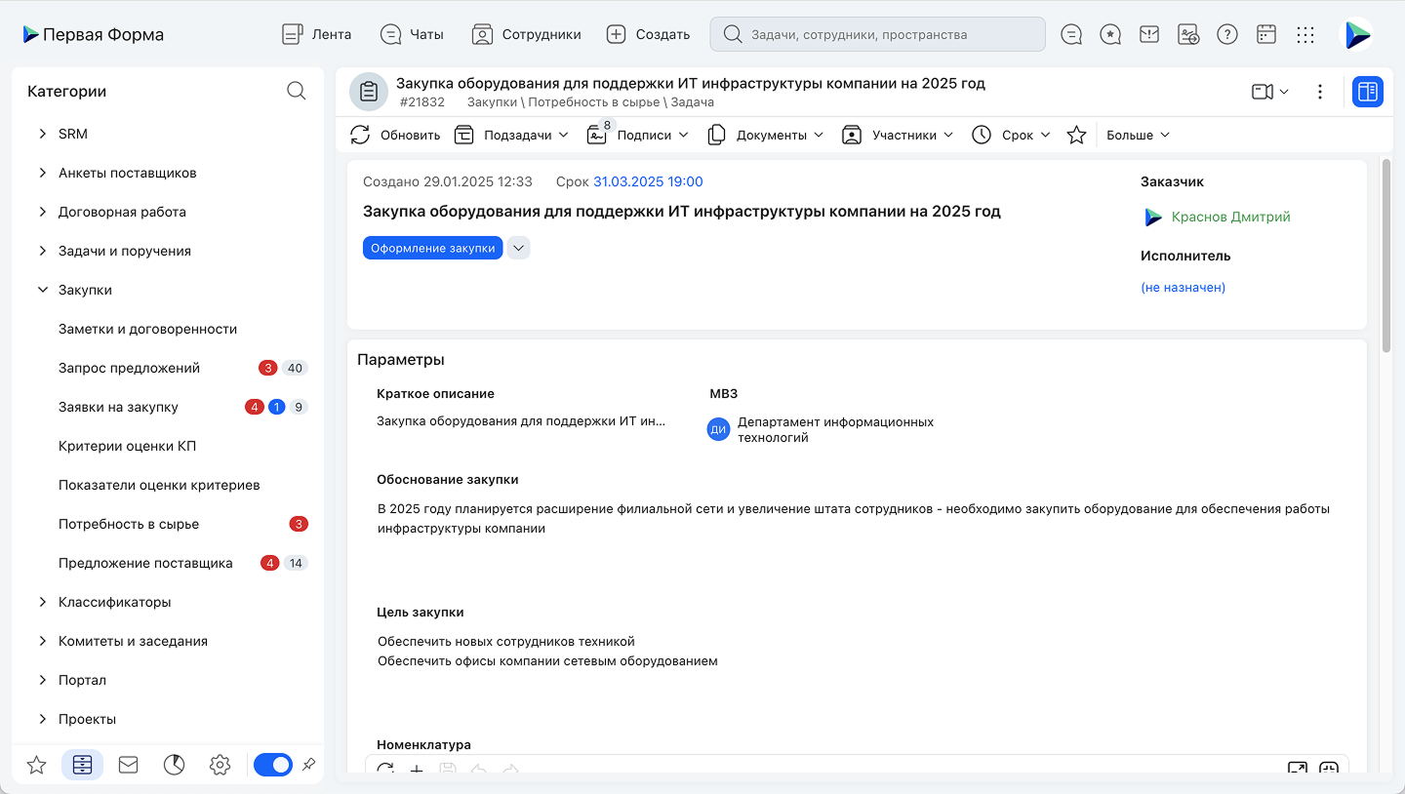
Task: Expand Договорная работа category
Action: click(42, 212)
